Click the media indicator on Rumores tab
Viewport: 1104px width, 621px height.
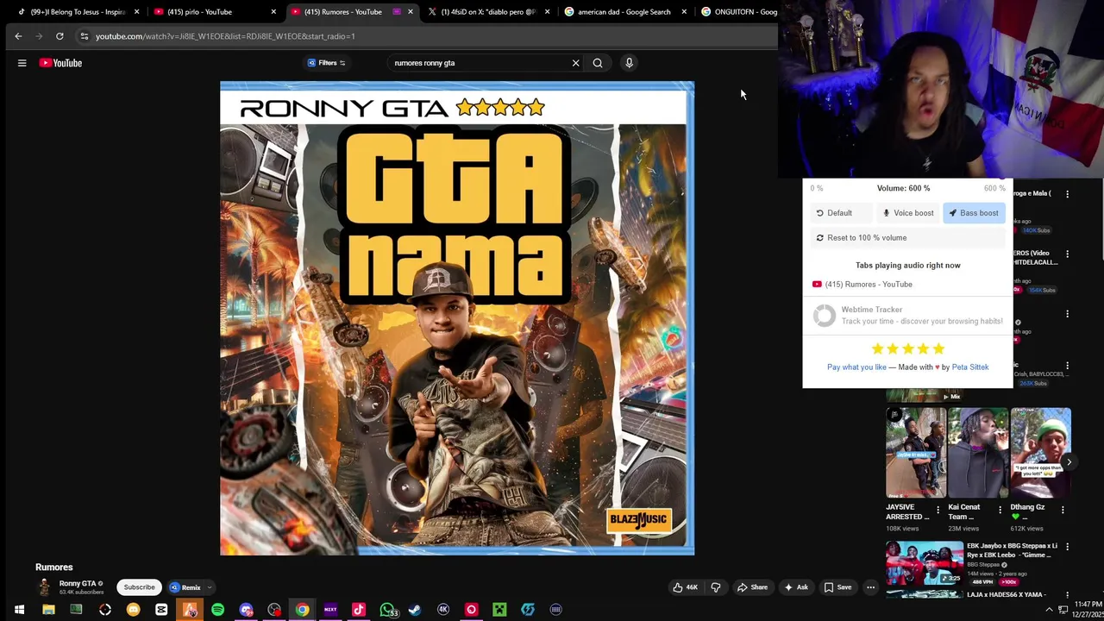tap(397, 12)
